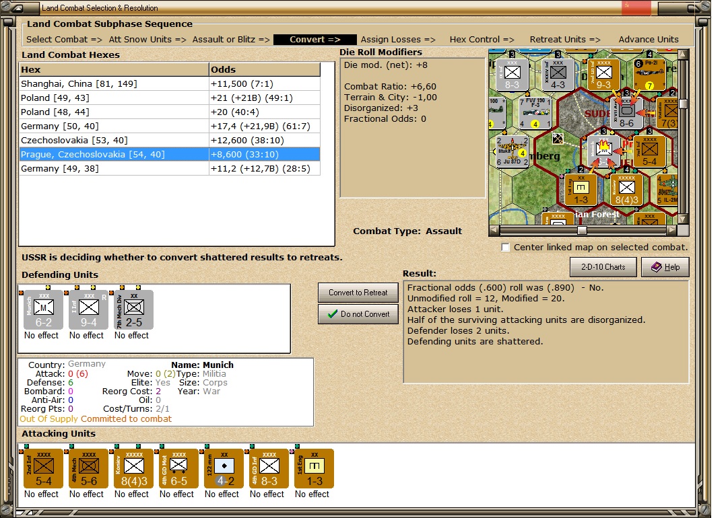Screen dimensions: 728x518
Task: Click the map horizontal scrollbar thumb
Action: coord(582,230)
